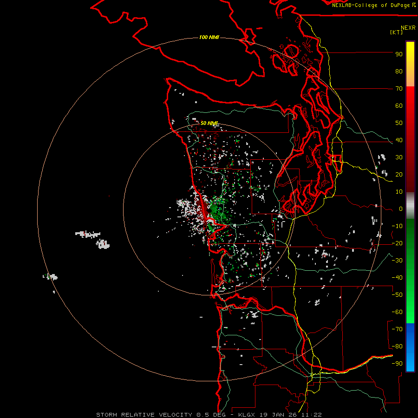Click the gray zero-velocity segment of the color bar

[x=410, y=206]
